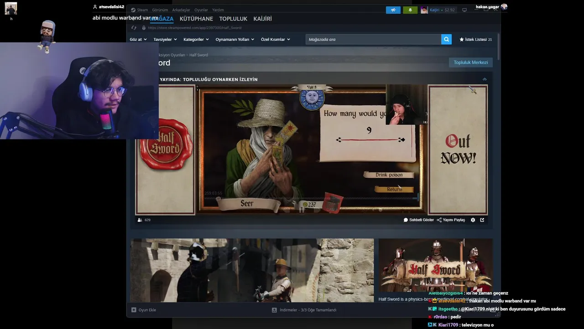Click the Seer banner label in stream
584x329 pixels.
pyautogui.click(x=248, y=204)
